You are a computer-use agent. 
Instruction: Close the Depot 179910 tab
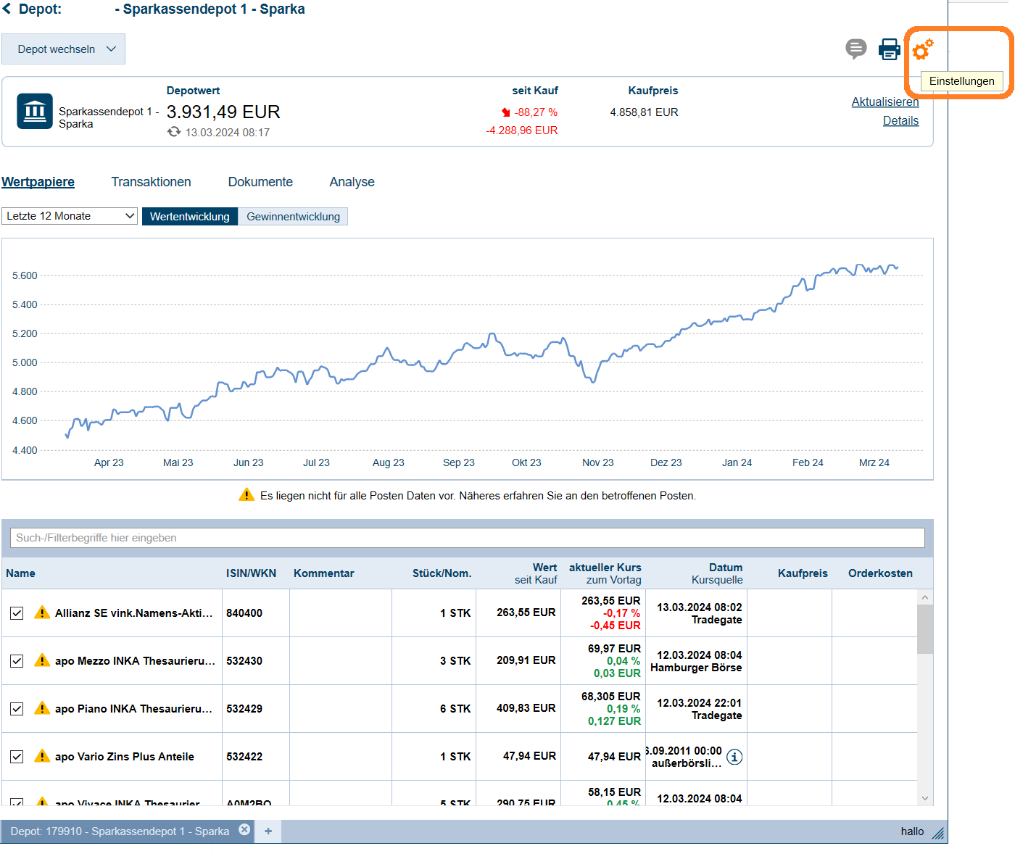click(x=244, y=830)
